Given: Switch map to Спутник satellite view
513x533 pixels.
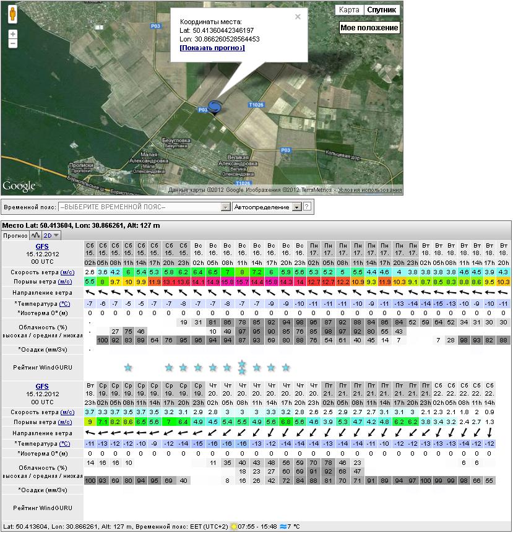Looking at the screenshot, I should click(x=381, y=10).
